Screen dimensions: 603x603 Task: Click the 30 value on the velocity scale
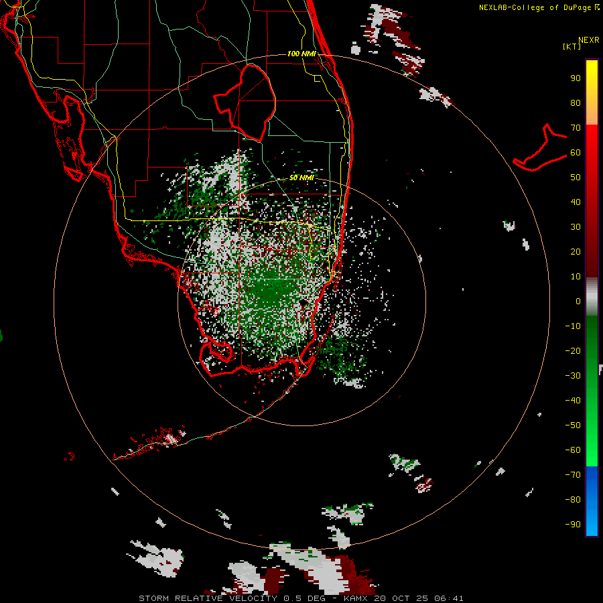pos(576,227)
